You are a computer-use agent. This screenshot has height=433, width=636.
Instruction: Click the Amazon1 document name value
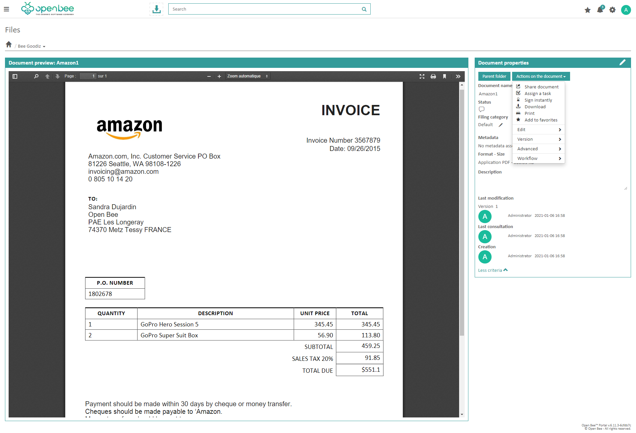click(488, 94)
